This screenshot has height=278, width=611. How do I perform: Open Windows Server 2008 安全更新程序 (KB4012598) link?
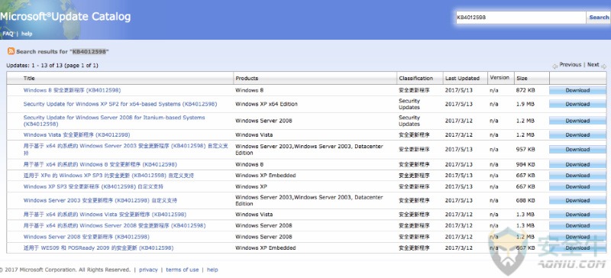(x=86, y=237)
